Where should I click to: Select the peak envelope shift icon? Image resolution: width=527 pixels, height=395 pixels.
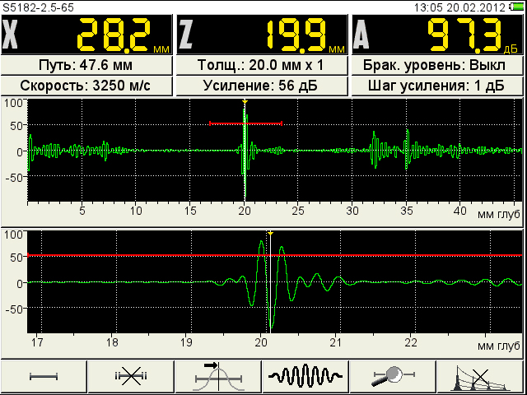click(x=218, y=377)
